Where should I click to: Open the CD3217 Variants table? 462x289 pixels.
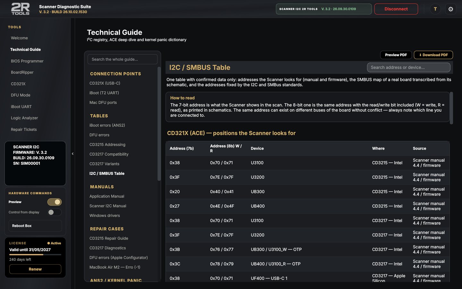click(x=104, y=164)
